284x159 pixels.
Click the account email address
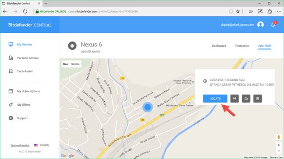coord(237,25)
